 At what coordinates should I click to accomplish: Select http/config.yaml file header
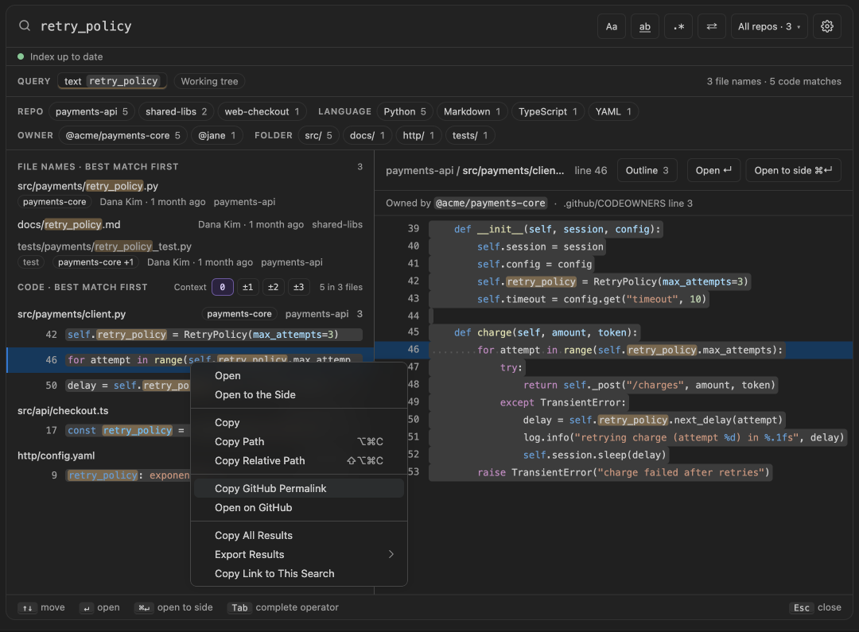click(56, 456)
